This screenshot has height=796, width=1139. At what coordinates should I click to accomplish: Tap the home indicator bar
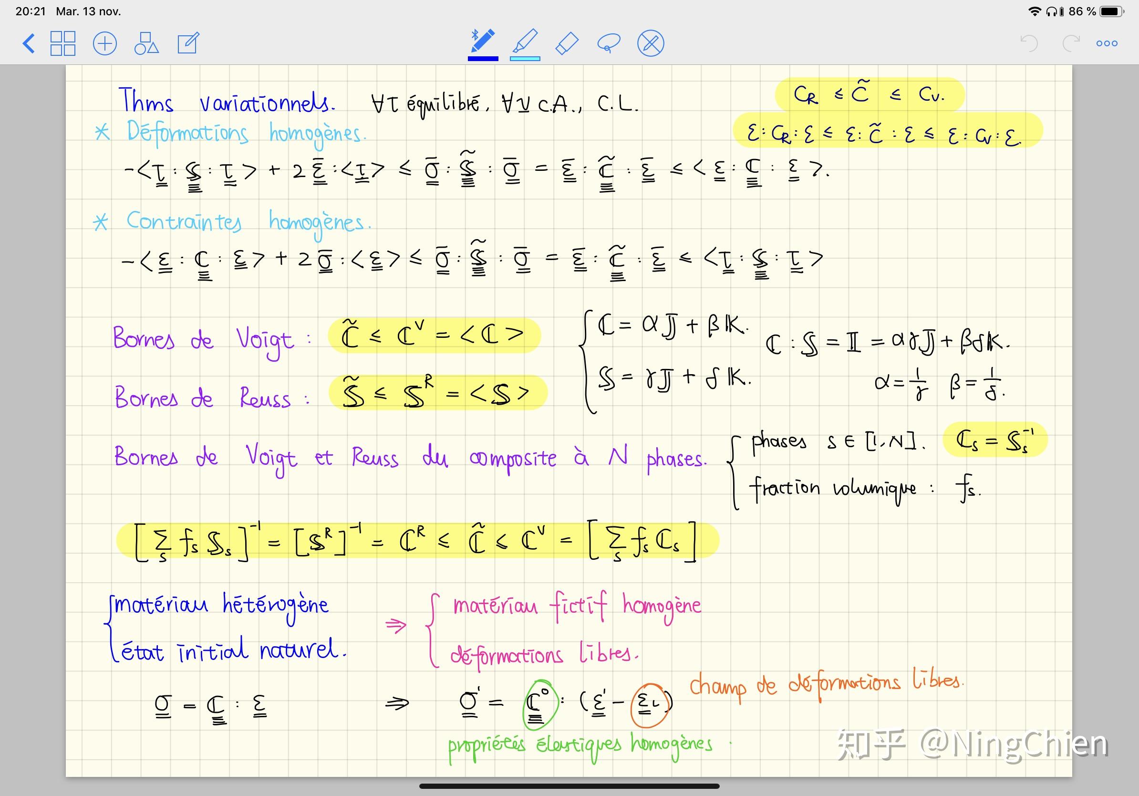(569, 786)
